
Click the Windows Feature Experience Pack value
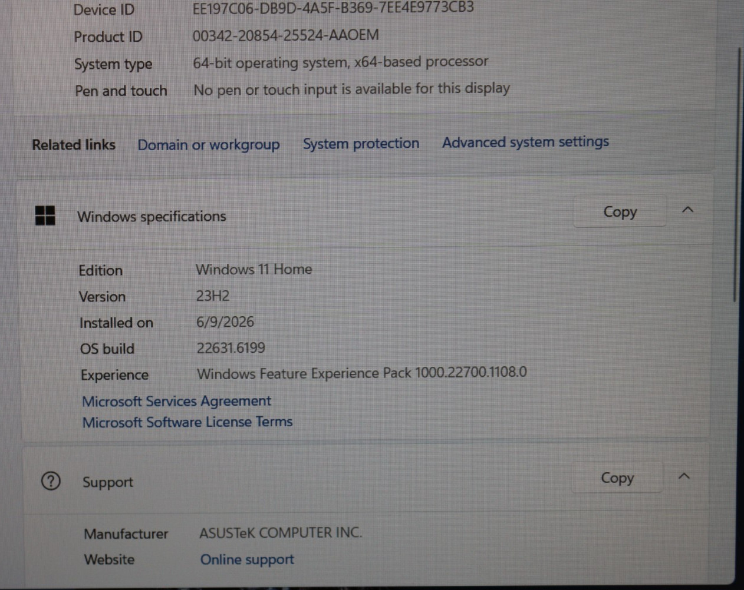pyautogui.click(x=362, y=373)
